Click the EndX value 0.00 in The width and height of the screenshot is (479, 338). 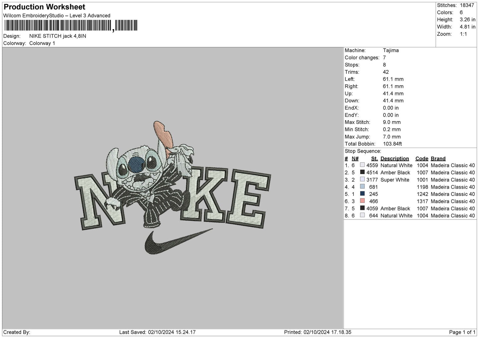[x=391, y=108]
